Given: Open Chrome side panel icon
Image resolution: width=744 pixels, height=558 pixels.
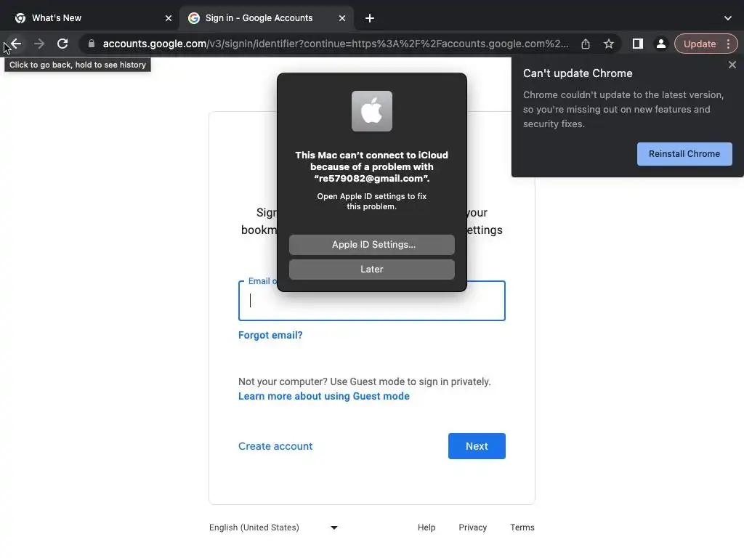Looking at the screenshot, I should 638,44.
